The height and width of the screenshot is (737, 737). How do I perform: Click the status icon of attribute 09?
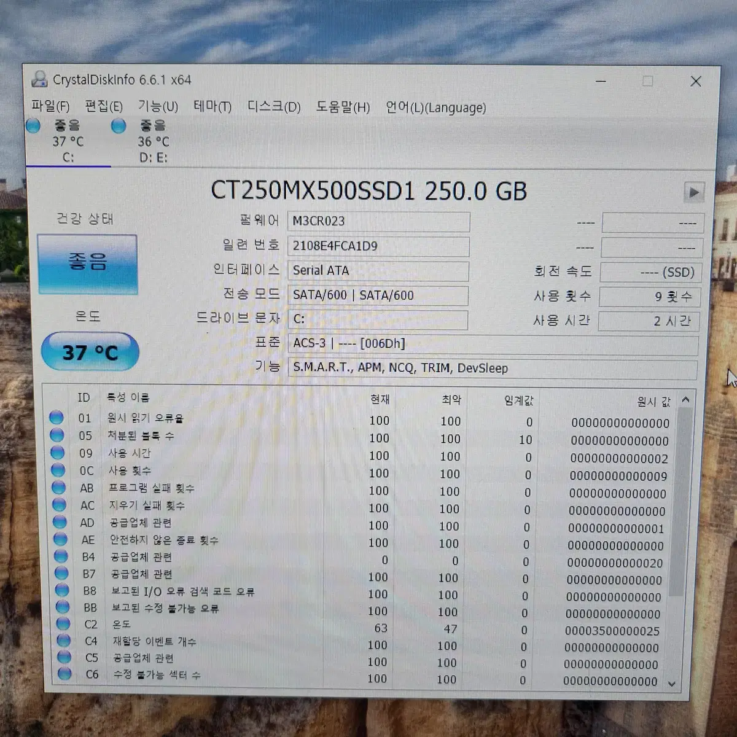(58, 453)
